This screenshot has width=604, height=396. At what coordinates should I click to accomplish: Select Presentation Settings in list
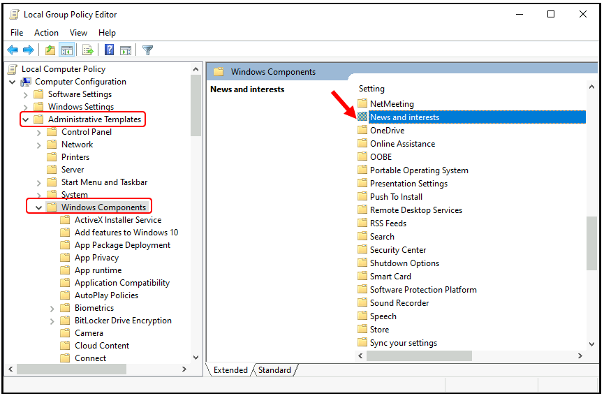408,184
